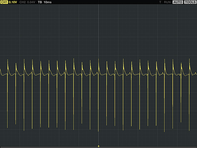The width and height of the screenshot is (197, 148).
Task: Click the TB timebase label
Action: pos(40,2)
